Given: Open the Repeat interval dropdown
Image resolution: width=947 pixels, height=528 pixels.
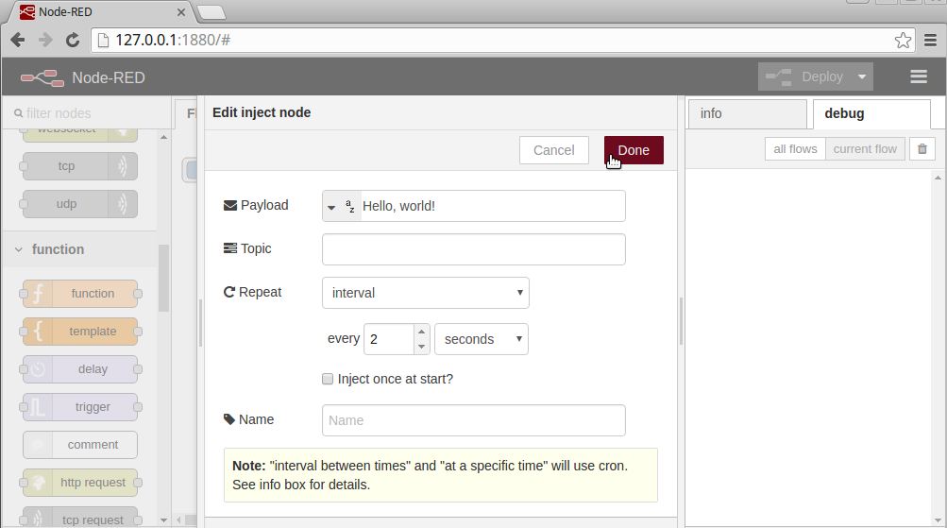Looking at the screenshot, I should (425, 293).
